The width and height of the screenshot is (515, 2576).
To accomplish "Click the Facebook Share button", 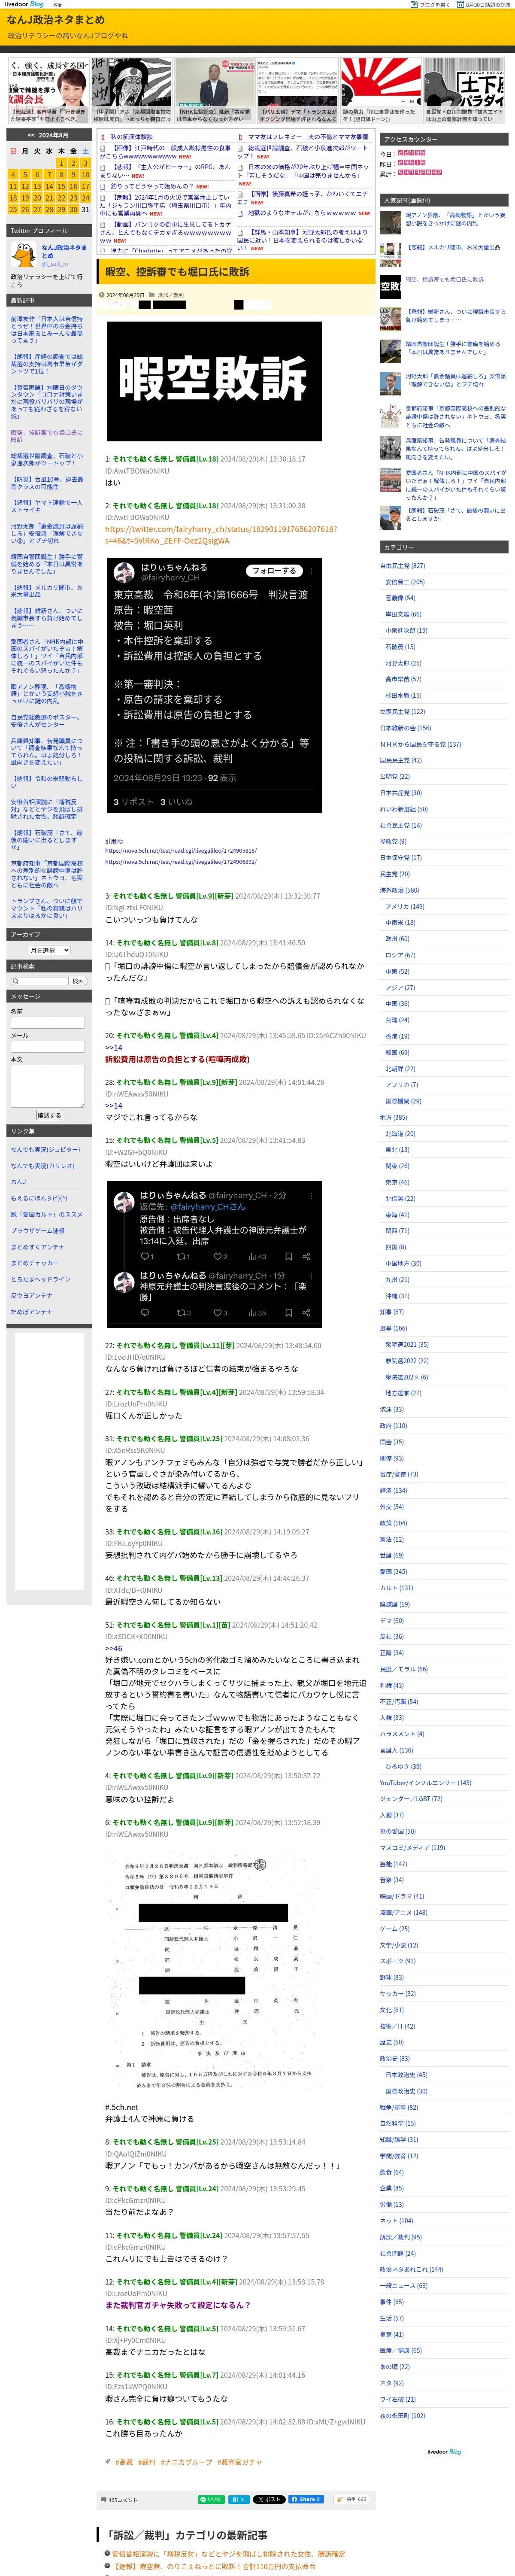I will click(307, 2499).
